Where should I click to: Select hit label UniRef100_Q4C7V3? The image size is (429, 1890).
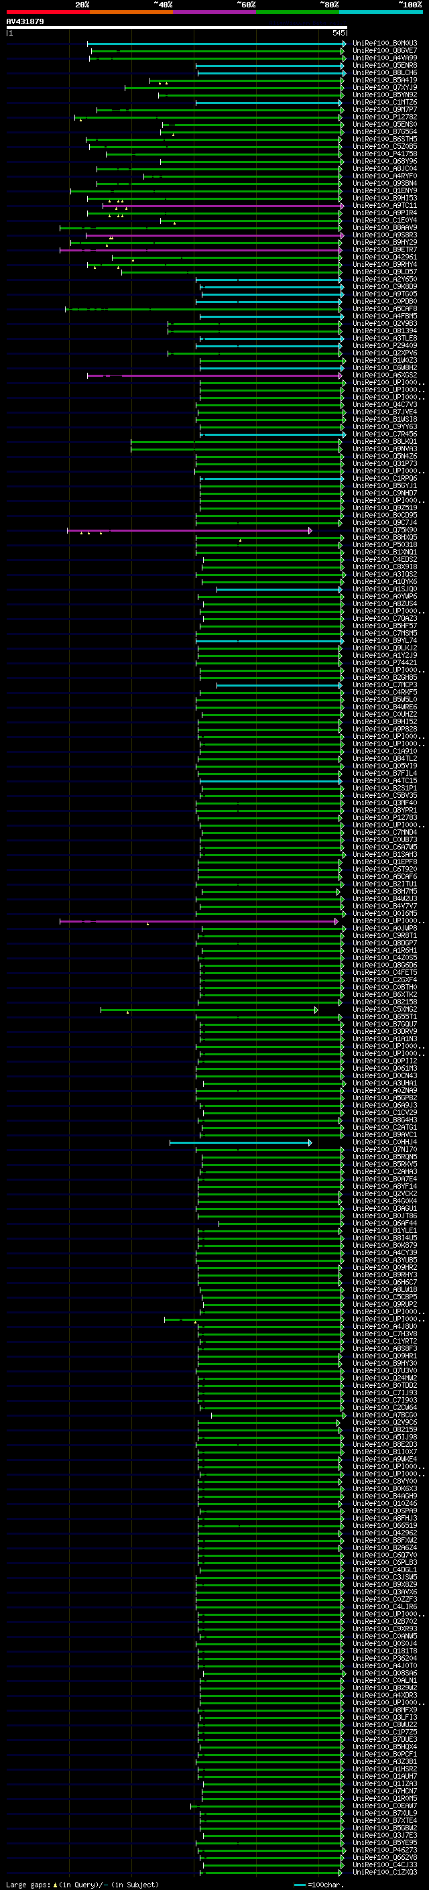tap(385, 405)
